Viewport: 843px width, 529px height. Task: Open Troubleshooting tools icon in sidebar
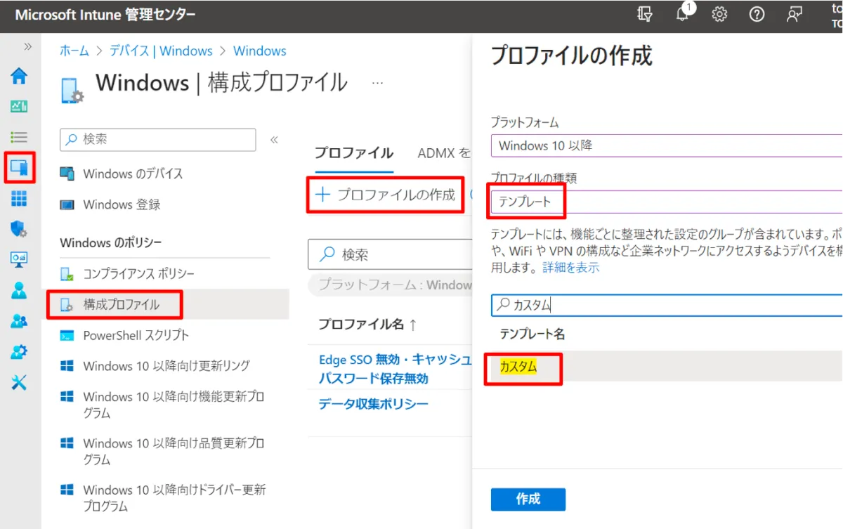tap(19, 382)
